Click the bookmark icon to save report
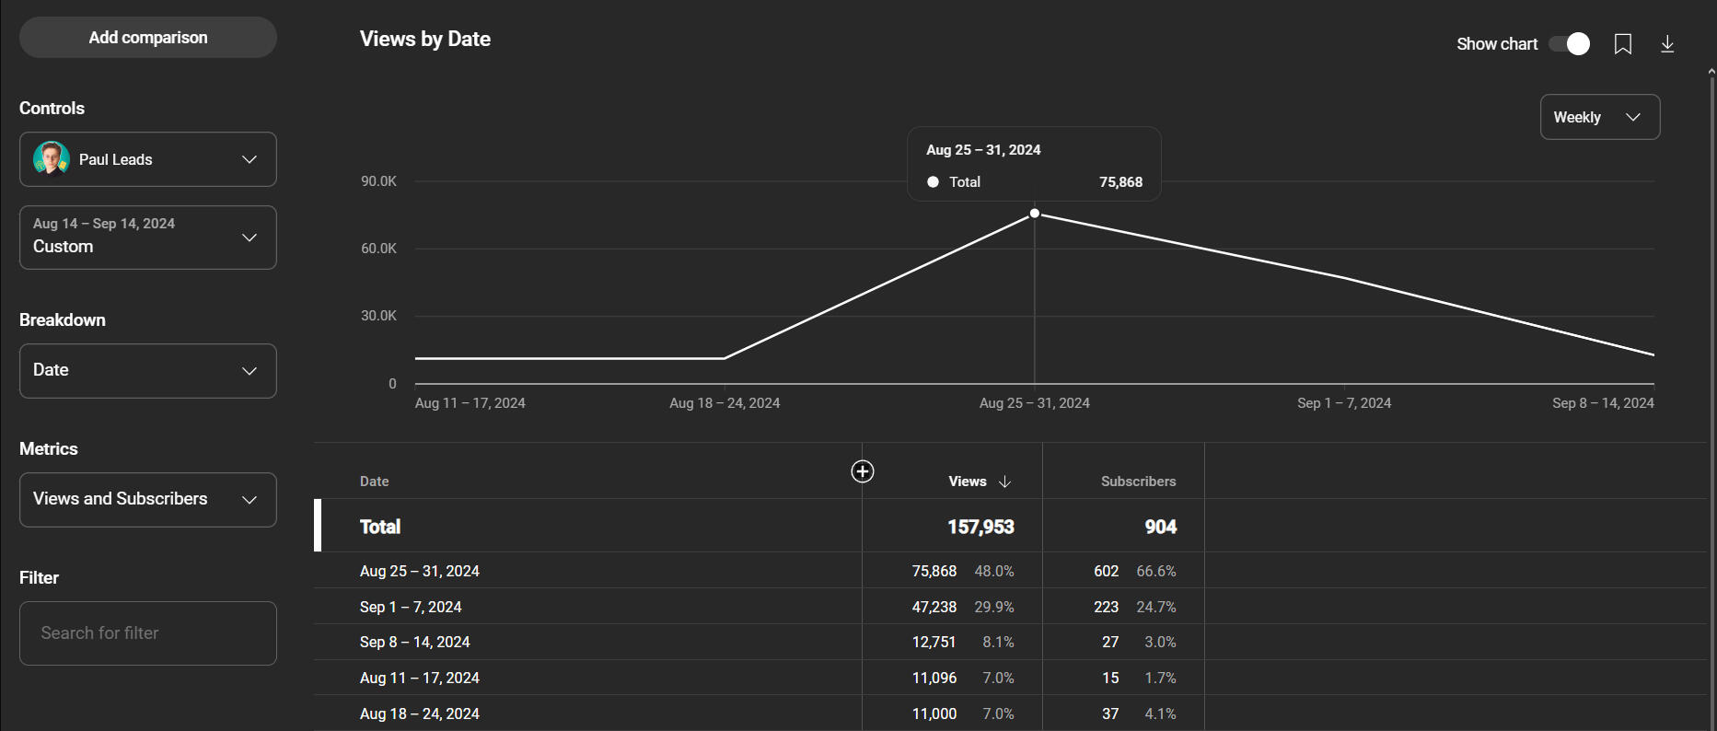 click(x=1622, y=44)
